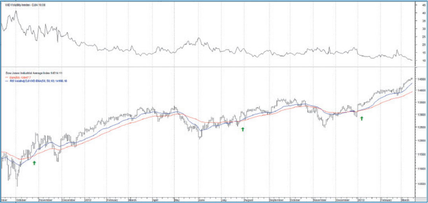Viewport: 428px width, 203px height.
Task: Click the green arrow below late July
Action: click(243, 129)
